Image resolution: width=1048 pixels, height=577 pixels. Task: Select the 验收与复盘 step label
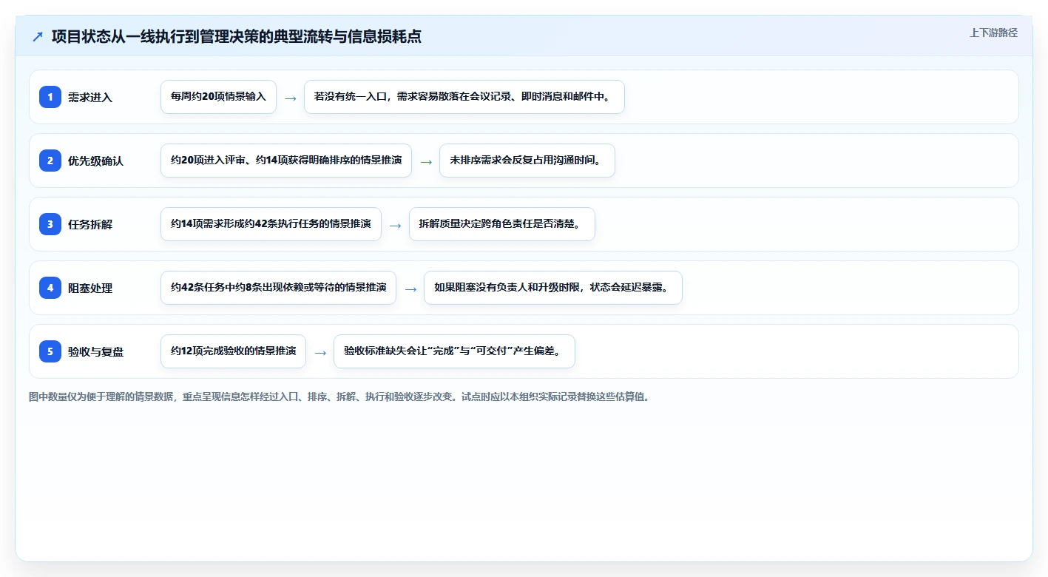pos(96,351)
